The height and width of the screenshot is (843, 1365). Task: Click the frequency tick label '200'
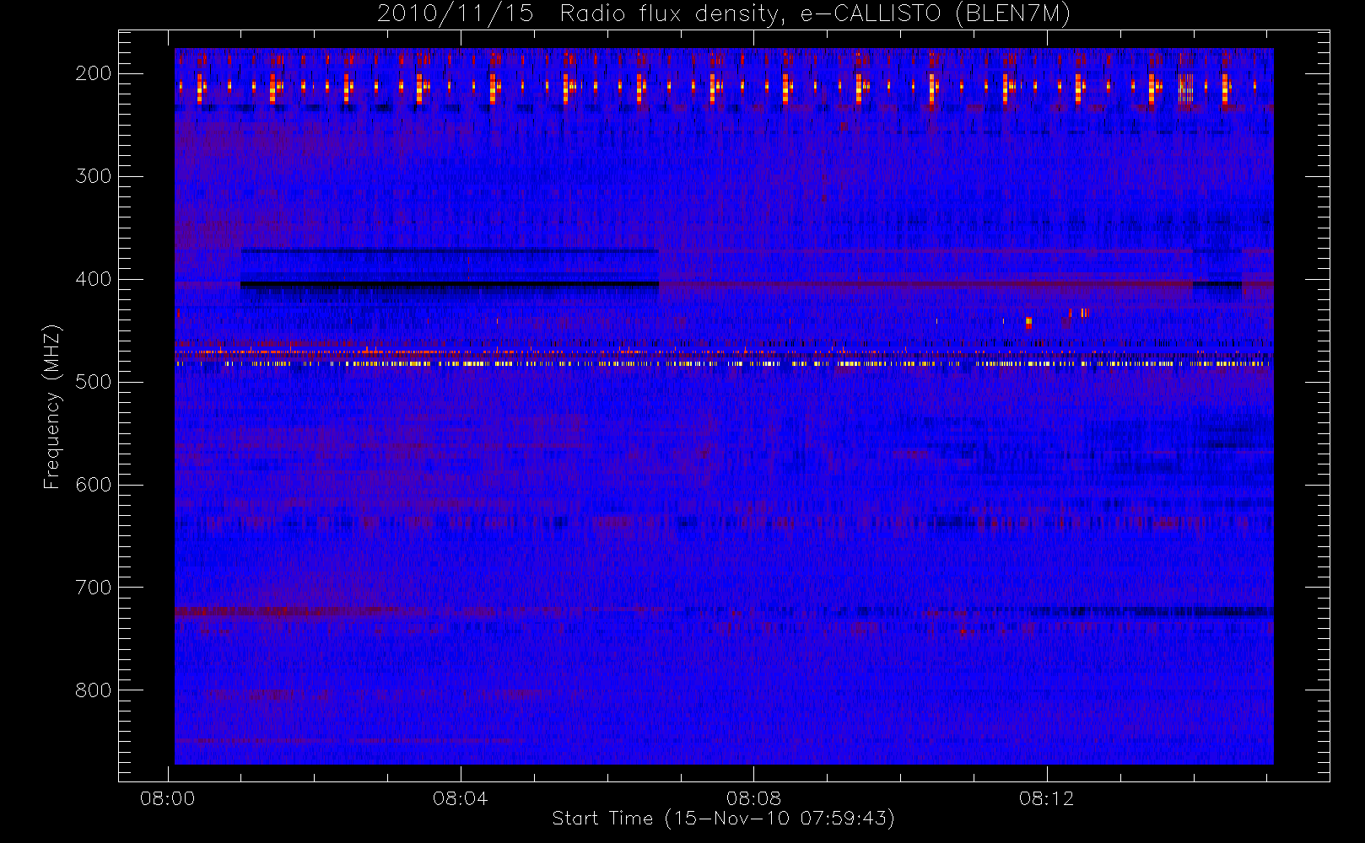pos(94,73)
